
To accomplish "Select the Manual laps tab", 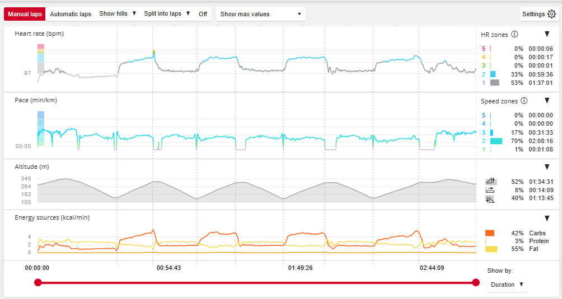I will [25, 14].
